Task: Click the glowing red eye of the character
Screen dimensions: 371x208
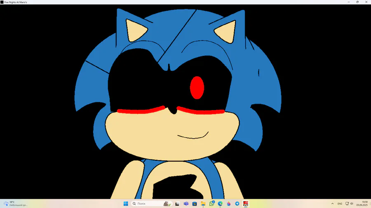Action: pos(197,88)
